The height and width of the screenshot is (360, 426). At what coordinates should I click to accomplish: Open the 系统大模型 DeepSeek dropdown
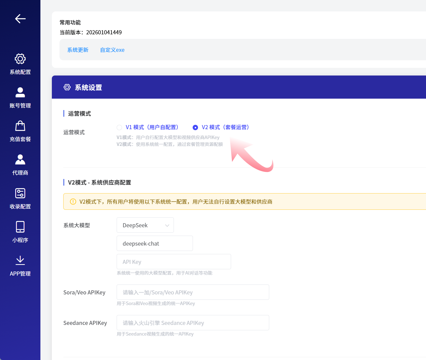(x=145, y=225)
